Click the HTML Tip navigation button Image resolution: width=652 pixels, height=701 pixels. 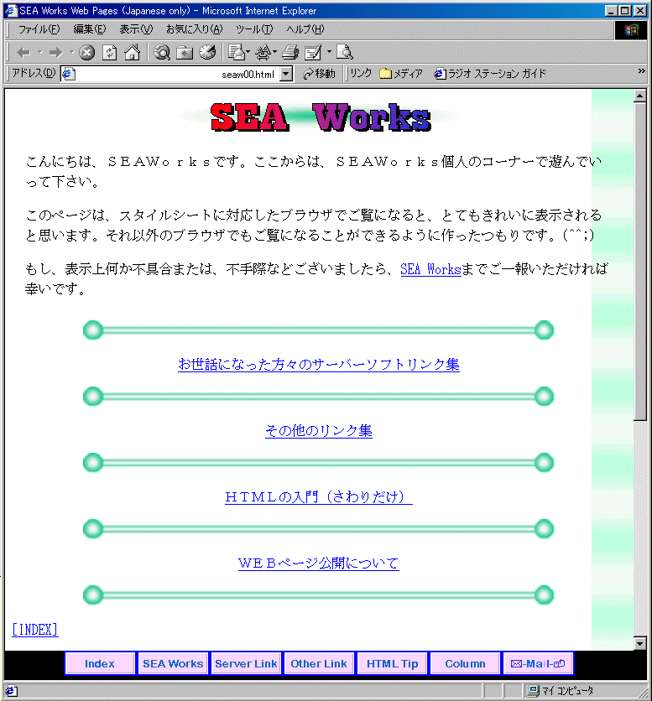coord(392,663)
